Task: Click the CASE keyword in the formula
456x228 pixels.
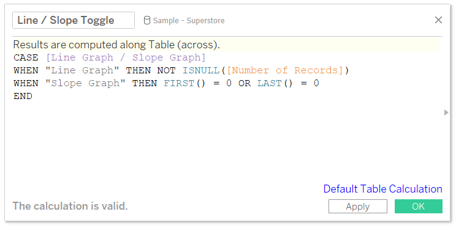Action: (26, 57)
